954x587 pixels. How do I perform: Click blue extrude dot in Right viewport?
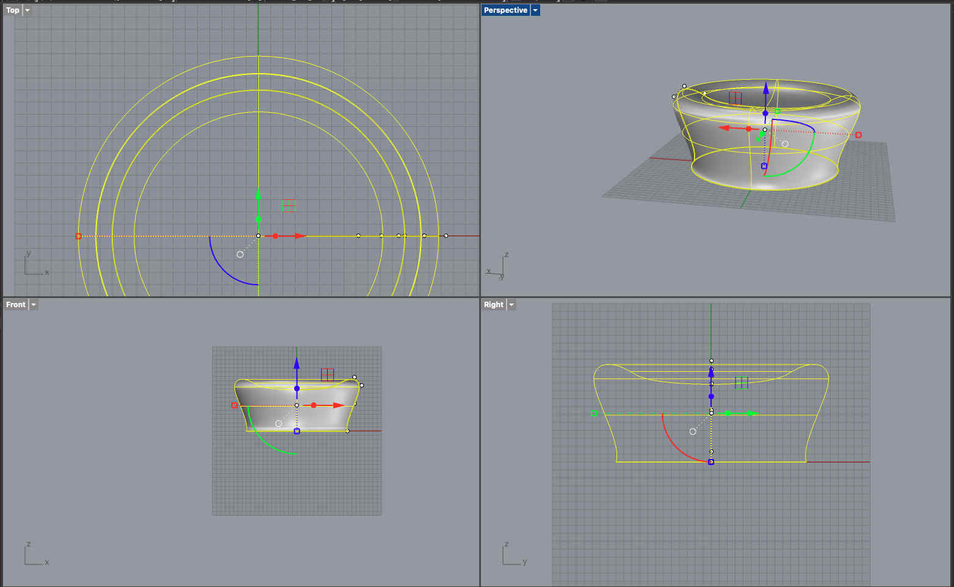711,397
